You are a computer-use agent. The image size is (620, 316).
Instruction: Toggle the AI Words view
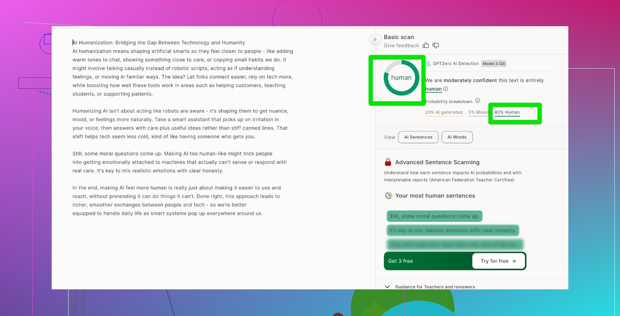coord(457,137)
